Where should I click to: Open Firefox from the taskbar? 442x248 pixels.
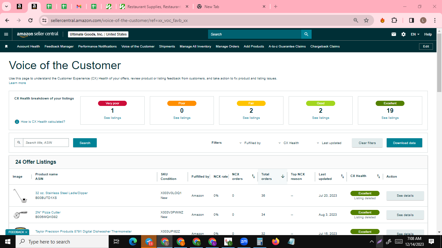[x=275, y=242]
